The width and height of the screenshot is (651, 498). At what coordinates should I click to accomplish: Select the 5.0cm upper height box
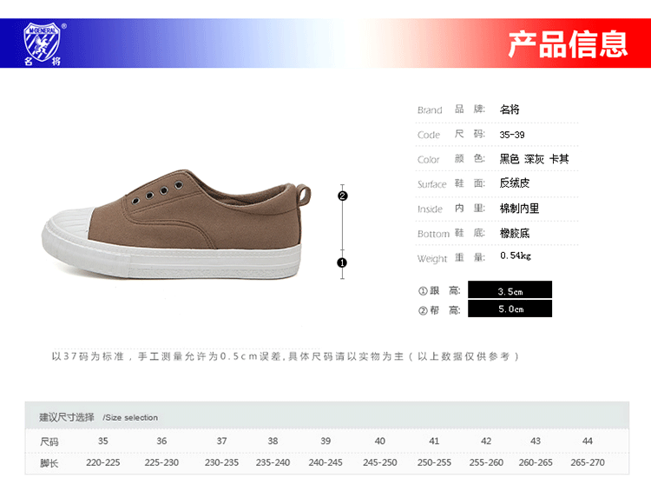pyautogui.click(x=510, y=309)
